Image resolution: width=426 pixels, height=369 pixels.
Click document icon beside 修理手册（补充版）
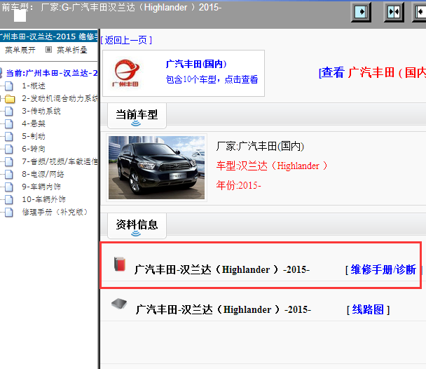[9, 212]
